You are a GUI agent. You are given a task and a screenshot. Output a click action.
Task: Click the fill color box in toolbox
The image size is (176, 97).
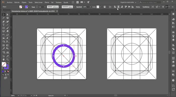click(4, 64)
